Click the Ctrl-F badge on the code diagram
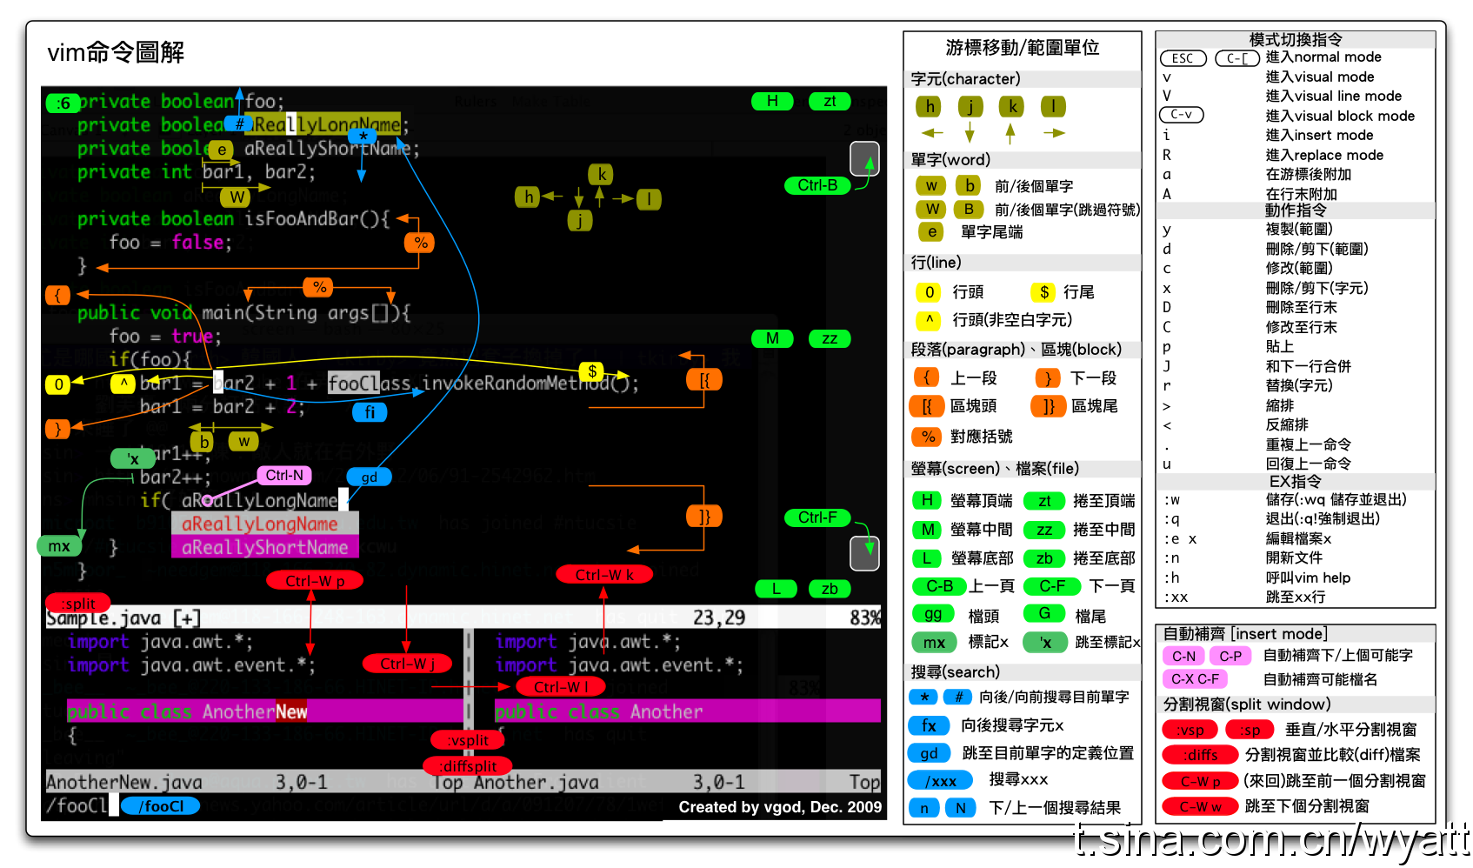This screenshot has width=1473, height=868. (817, 517)
